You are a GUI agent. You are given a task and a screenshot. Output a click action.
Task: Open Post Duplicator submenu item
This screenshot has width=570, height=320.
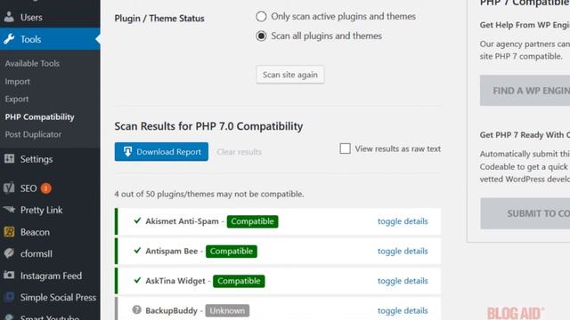click(x=33, y=134)
